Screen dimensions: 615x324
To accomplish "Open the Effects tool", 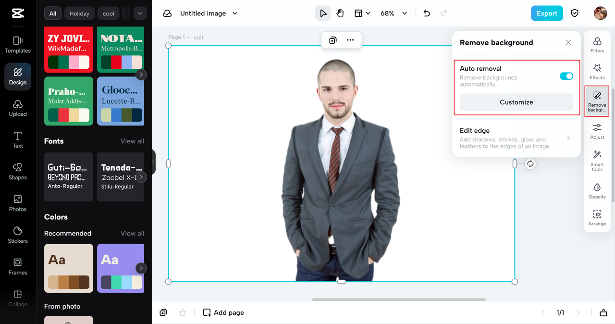I will click(x=597, y=72).
